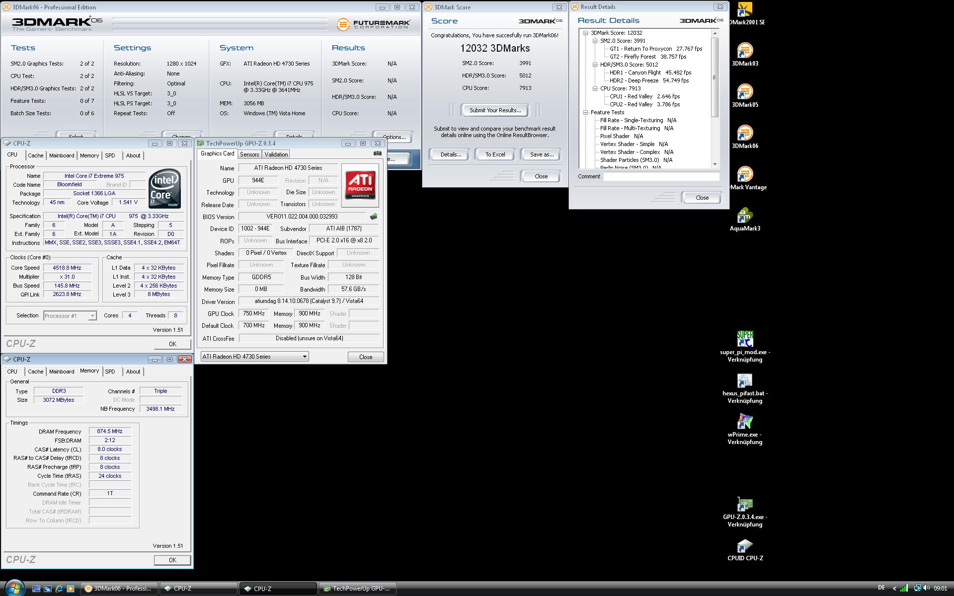Screen dimensions: 954x596
Task: Collapse the CPU Score tree node
Action: [595, 88]
